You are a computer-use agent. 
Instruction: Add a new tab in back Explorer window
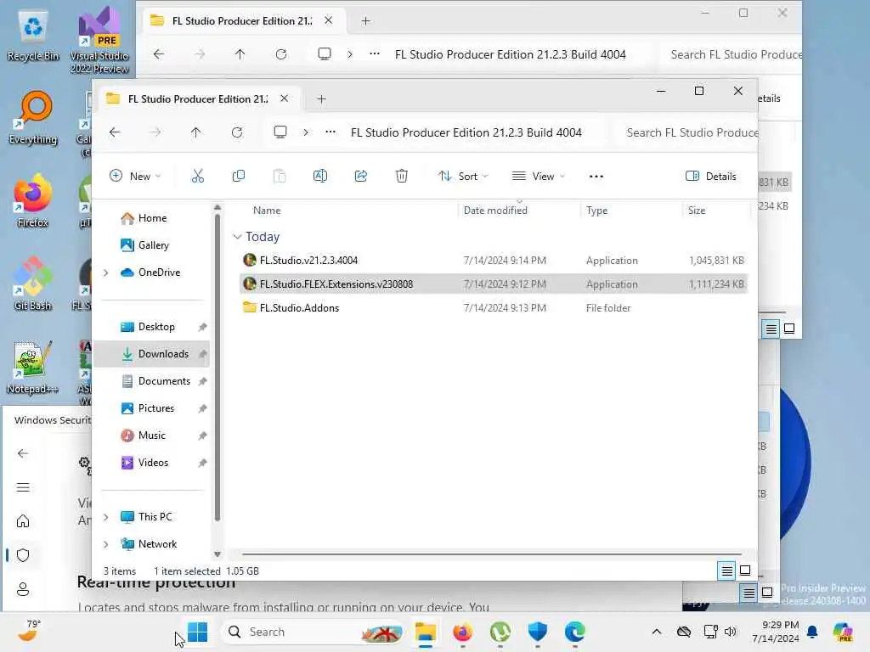365,20
